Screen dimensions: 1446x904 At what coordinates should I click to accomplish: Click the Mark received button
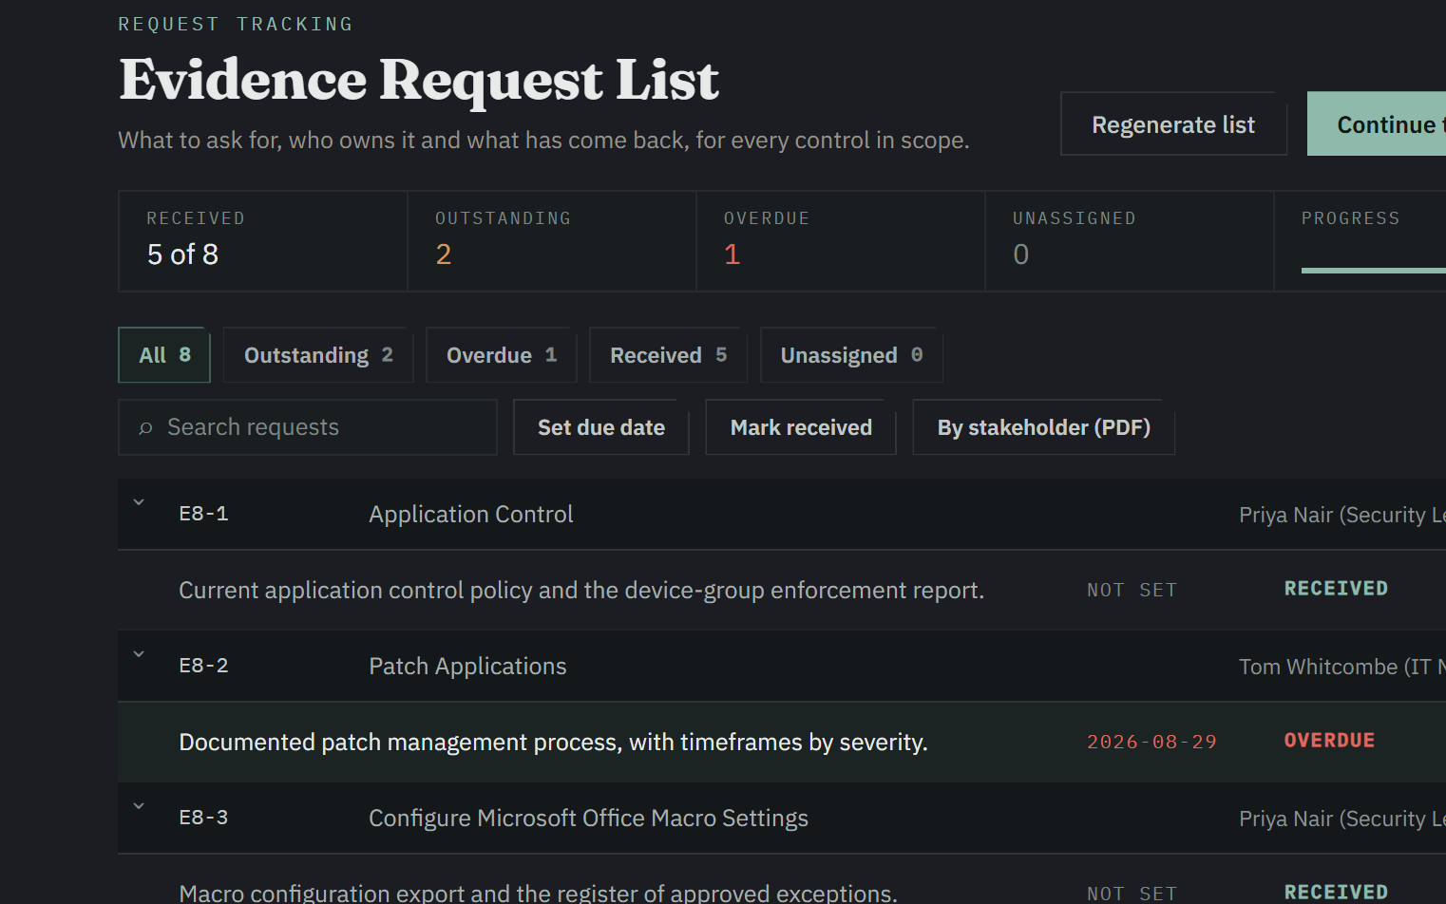801,427
